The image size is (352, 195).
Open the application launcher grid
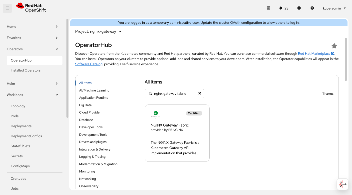pyautogui.click(x=269, y=8)
